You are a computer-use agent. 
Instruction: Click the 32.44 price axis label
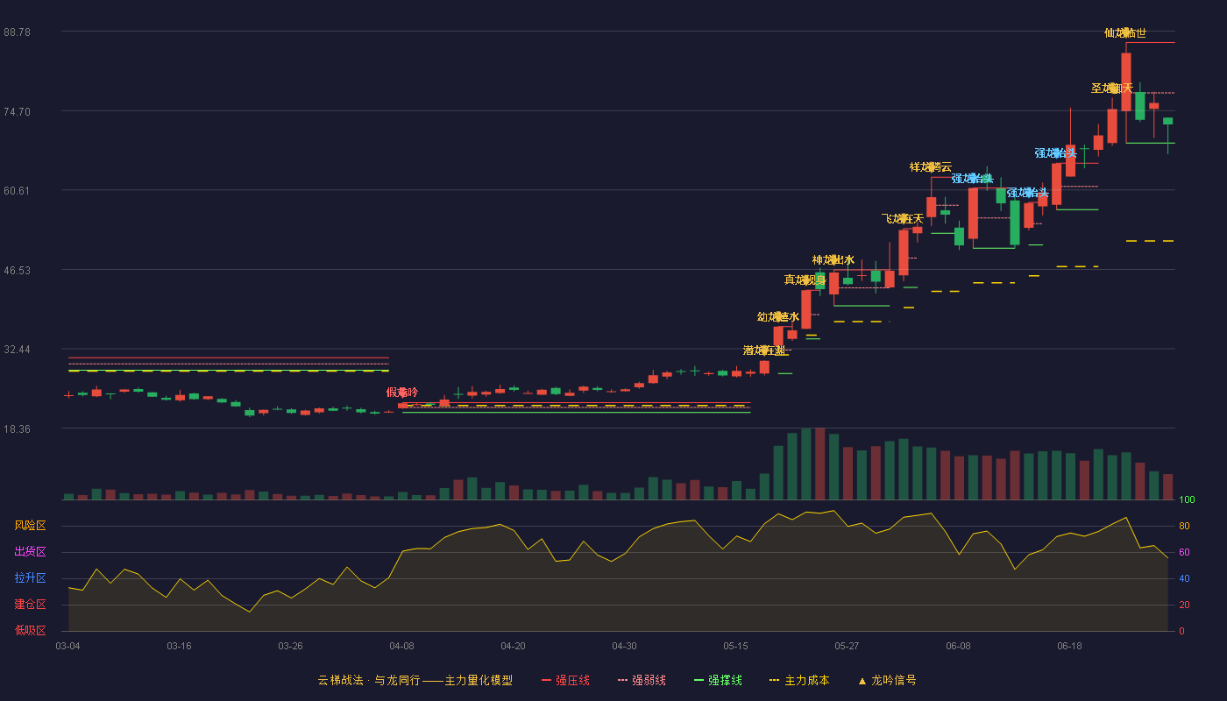(17, 350)
